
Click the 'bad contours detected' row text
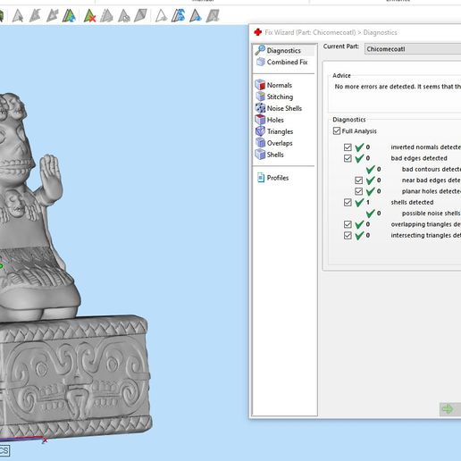[x=432, y=169]
